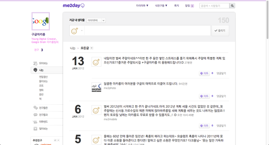The image size is (269, 145).
Task: Expand the 내친구들 dropdown menu
Action: [x=161, y=6]
